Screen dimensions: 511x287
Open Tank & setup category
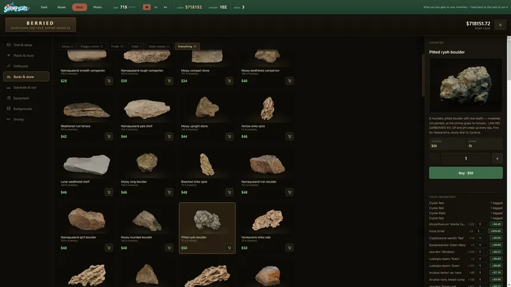click(26, 45)
